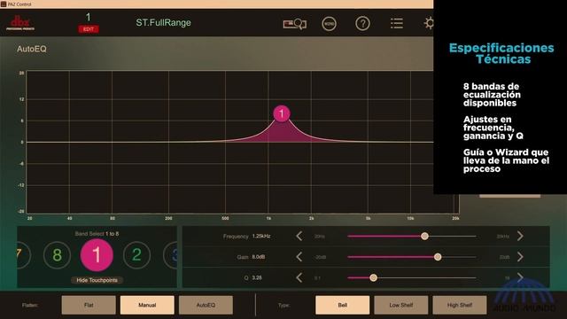This screenshot has width=567, height=319.
Task: Click the band 1 touchpoint on graph
Action: (282, 113)
